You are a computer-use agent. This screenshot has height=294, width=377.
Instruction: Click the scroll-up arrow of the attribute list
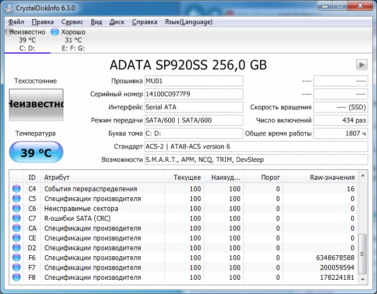[363, 176]
